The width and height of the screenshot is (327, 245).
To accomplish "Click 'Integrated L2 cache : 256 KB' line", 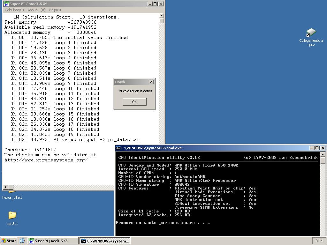I will click(x=154, y=215).
